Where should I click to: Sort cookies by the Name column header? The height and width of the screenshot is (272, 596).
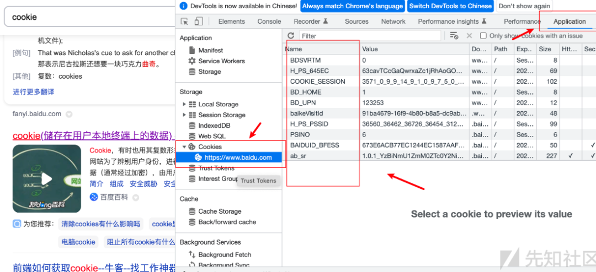[x=322, y=49]
